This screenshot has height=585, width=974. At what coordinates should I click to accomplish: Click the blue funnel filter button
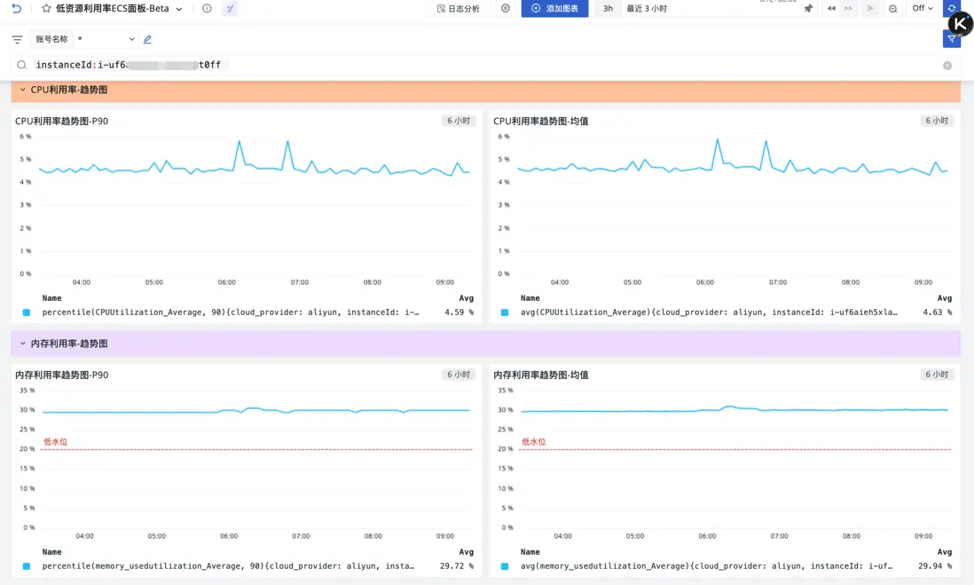tap(951, 39)
